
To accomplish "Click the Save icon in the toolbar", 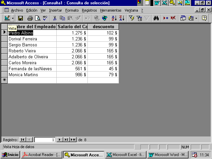I will click(21, 18).
